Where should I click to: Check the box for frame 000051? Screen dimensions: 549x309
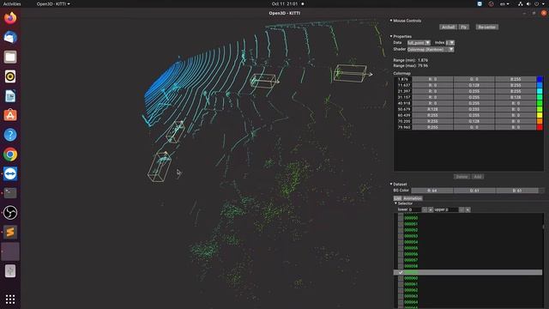tap(401, 224)
